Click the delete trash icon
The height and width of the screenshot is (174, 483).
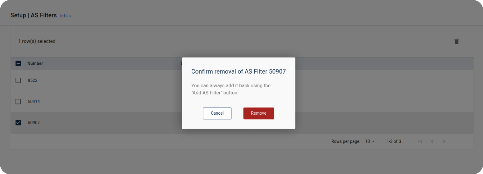pos(456,41)
